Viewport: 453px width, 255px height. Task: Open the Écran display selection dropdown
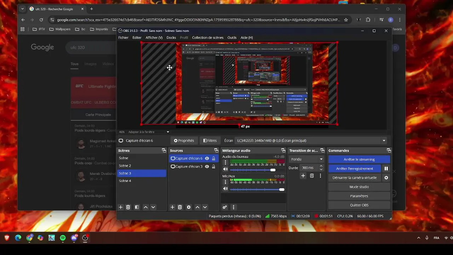[311, 141]
